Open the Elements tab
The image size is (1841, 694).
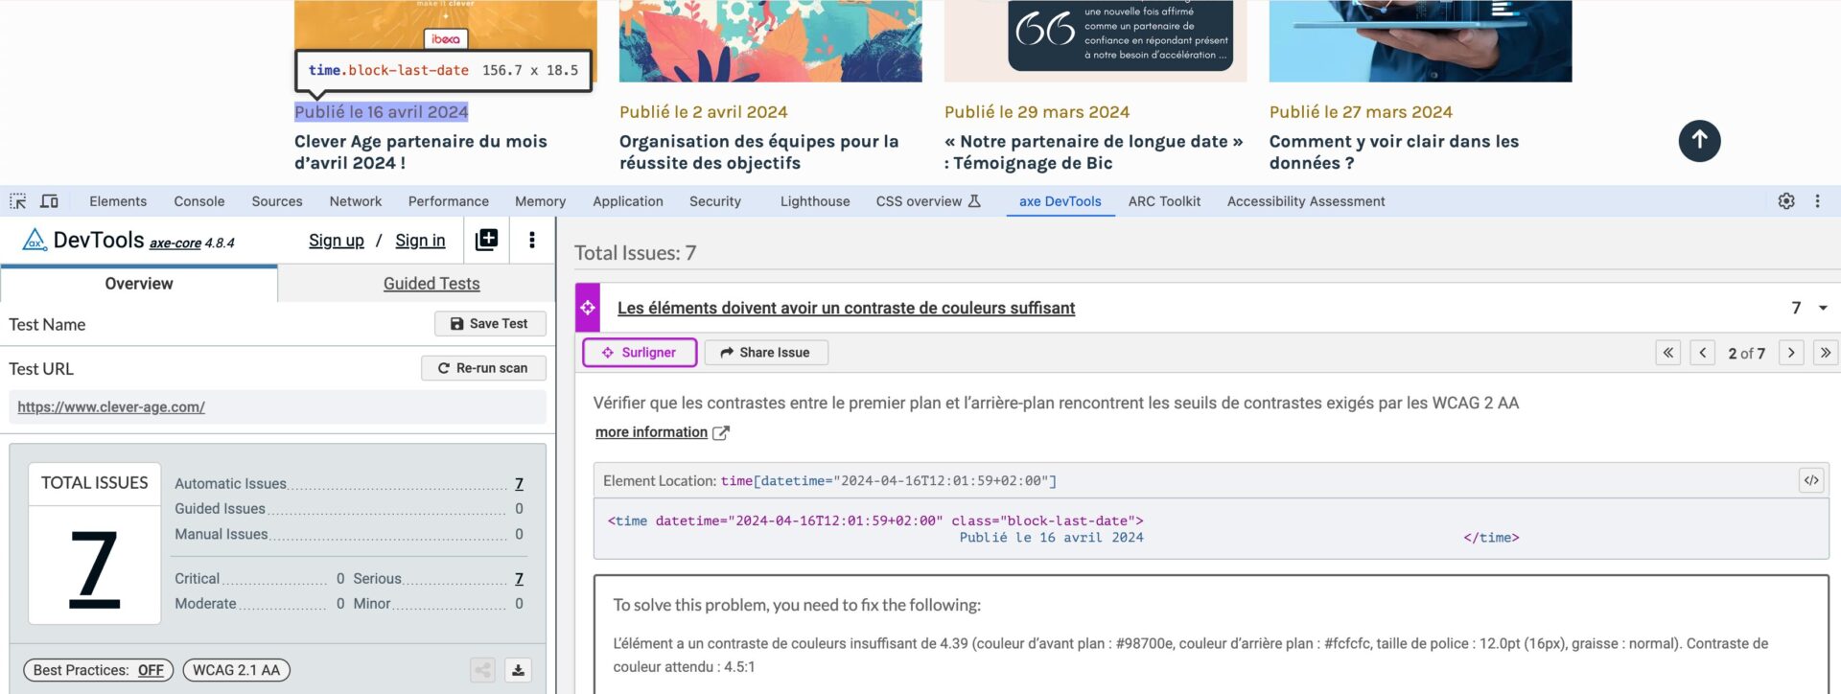(118, 201)
